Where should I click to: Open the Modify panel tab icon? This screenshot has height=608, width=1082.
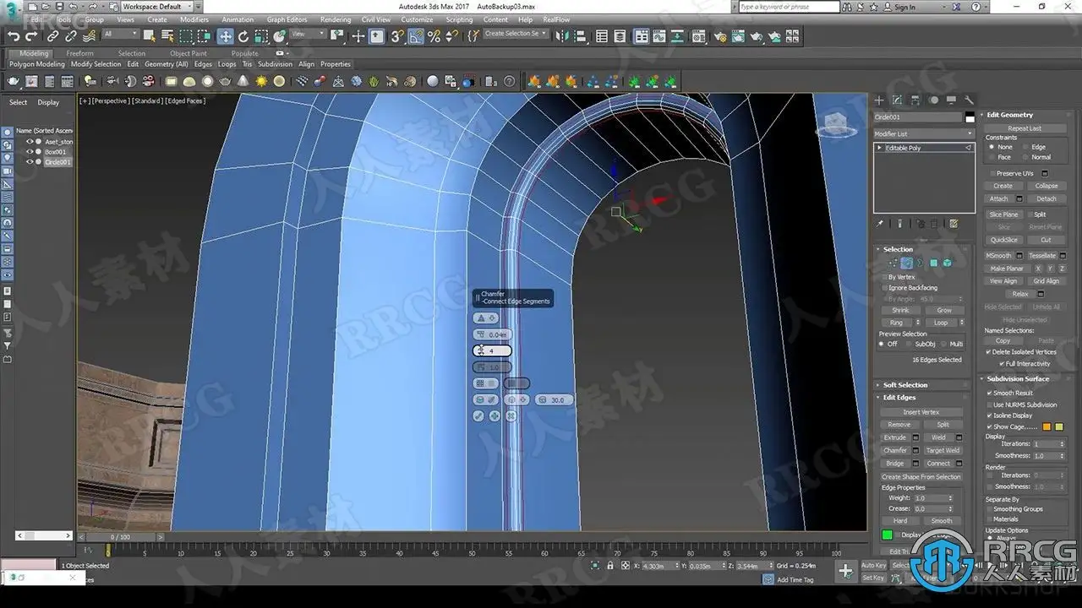897,100
